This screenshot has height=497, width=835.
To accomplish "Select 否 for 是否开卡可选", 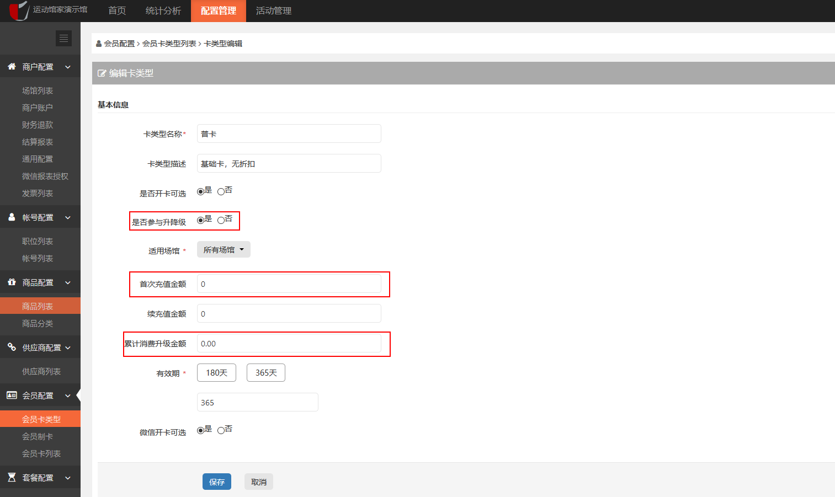I will click(221, 191).
